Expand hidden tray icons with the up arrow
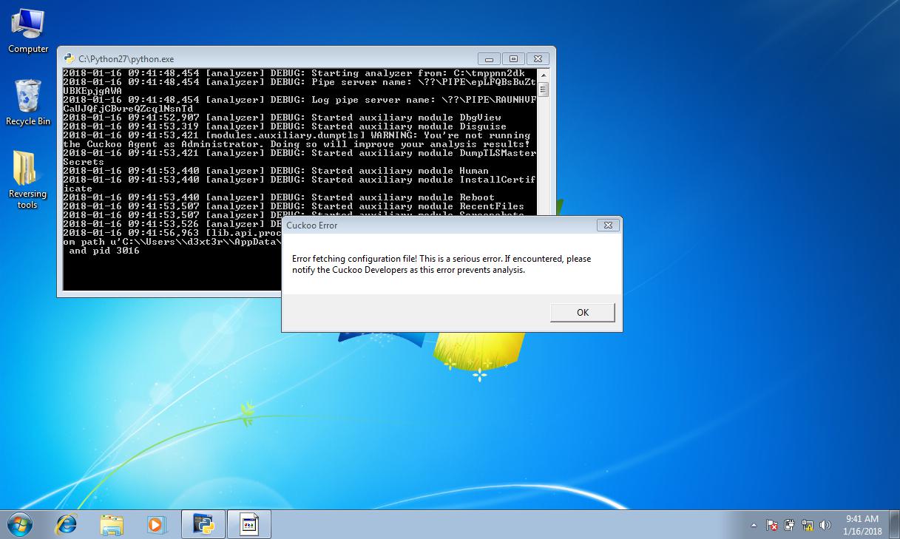This screenshot has height=539, width=900. click(754, 526)
